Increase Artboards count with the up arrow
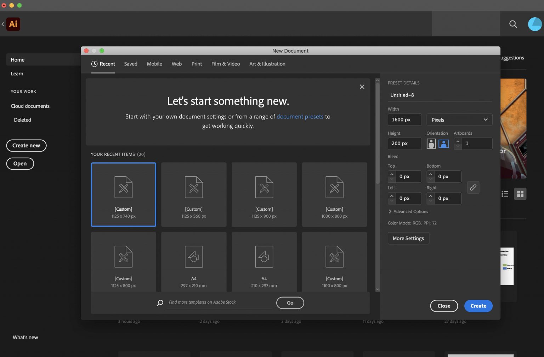The height and width of the screenshot is (357, 544). click(458, 141)
